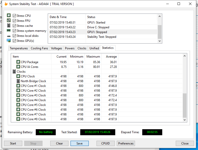The height and width of the screenshot is (150, 198).
Task: Click the Test Started time display
Action: click(97, 132)
